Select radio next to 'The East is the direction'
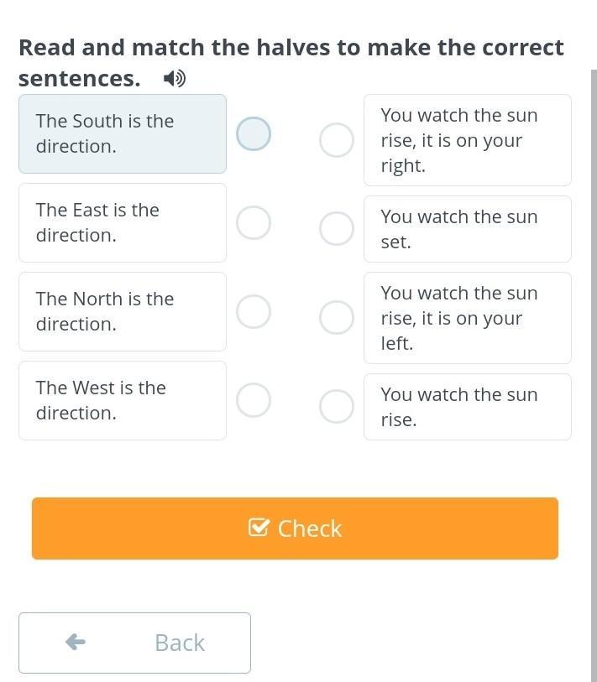Image resolution: width=597 pixels, height=682 pixels. [254, 222]
